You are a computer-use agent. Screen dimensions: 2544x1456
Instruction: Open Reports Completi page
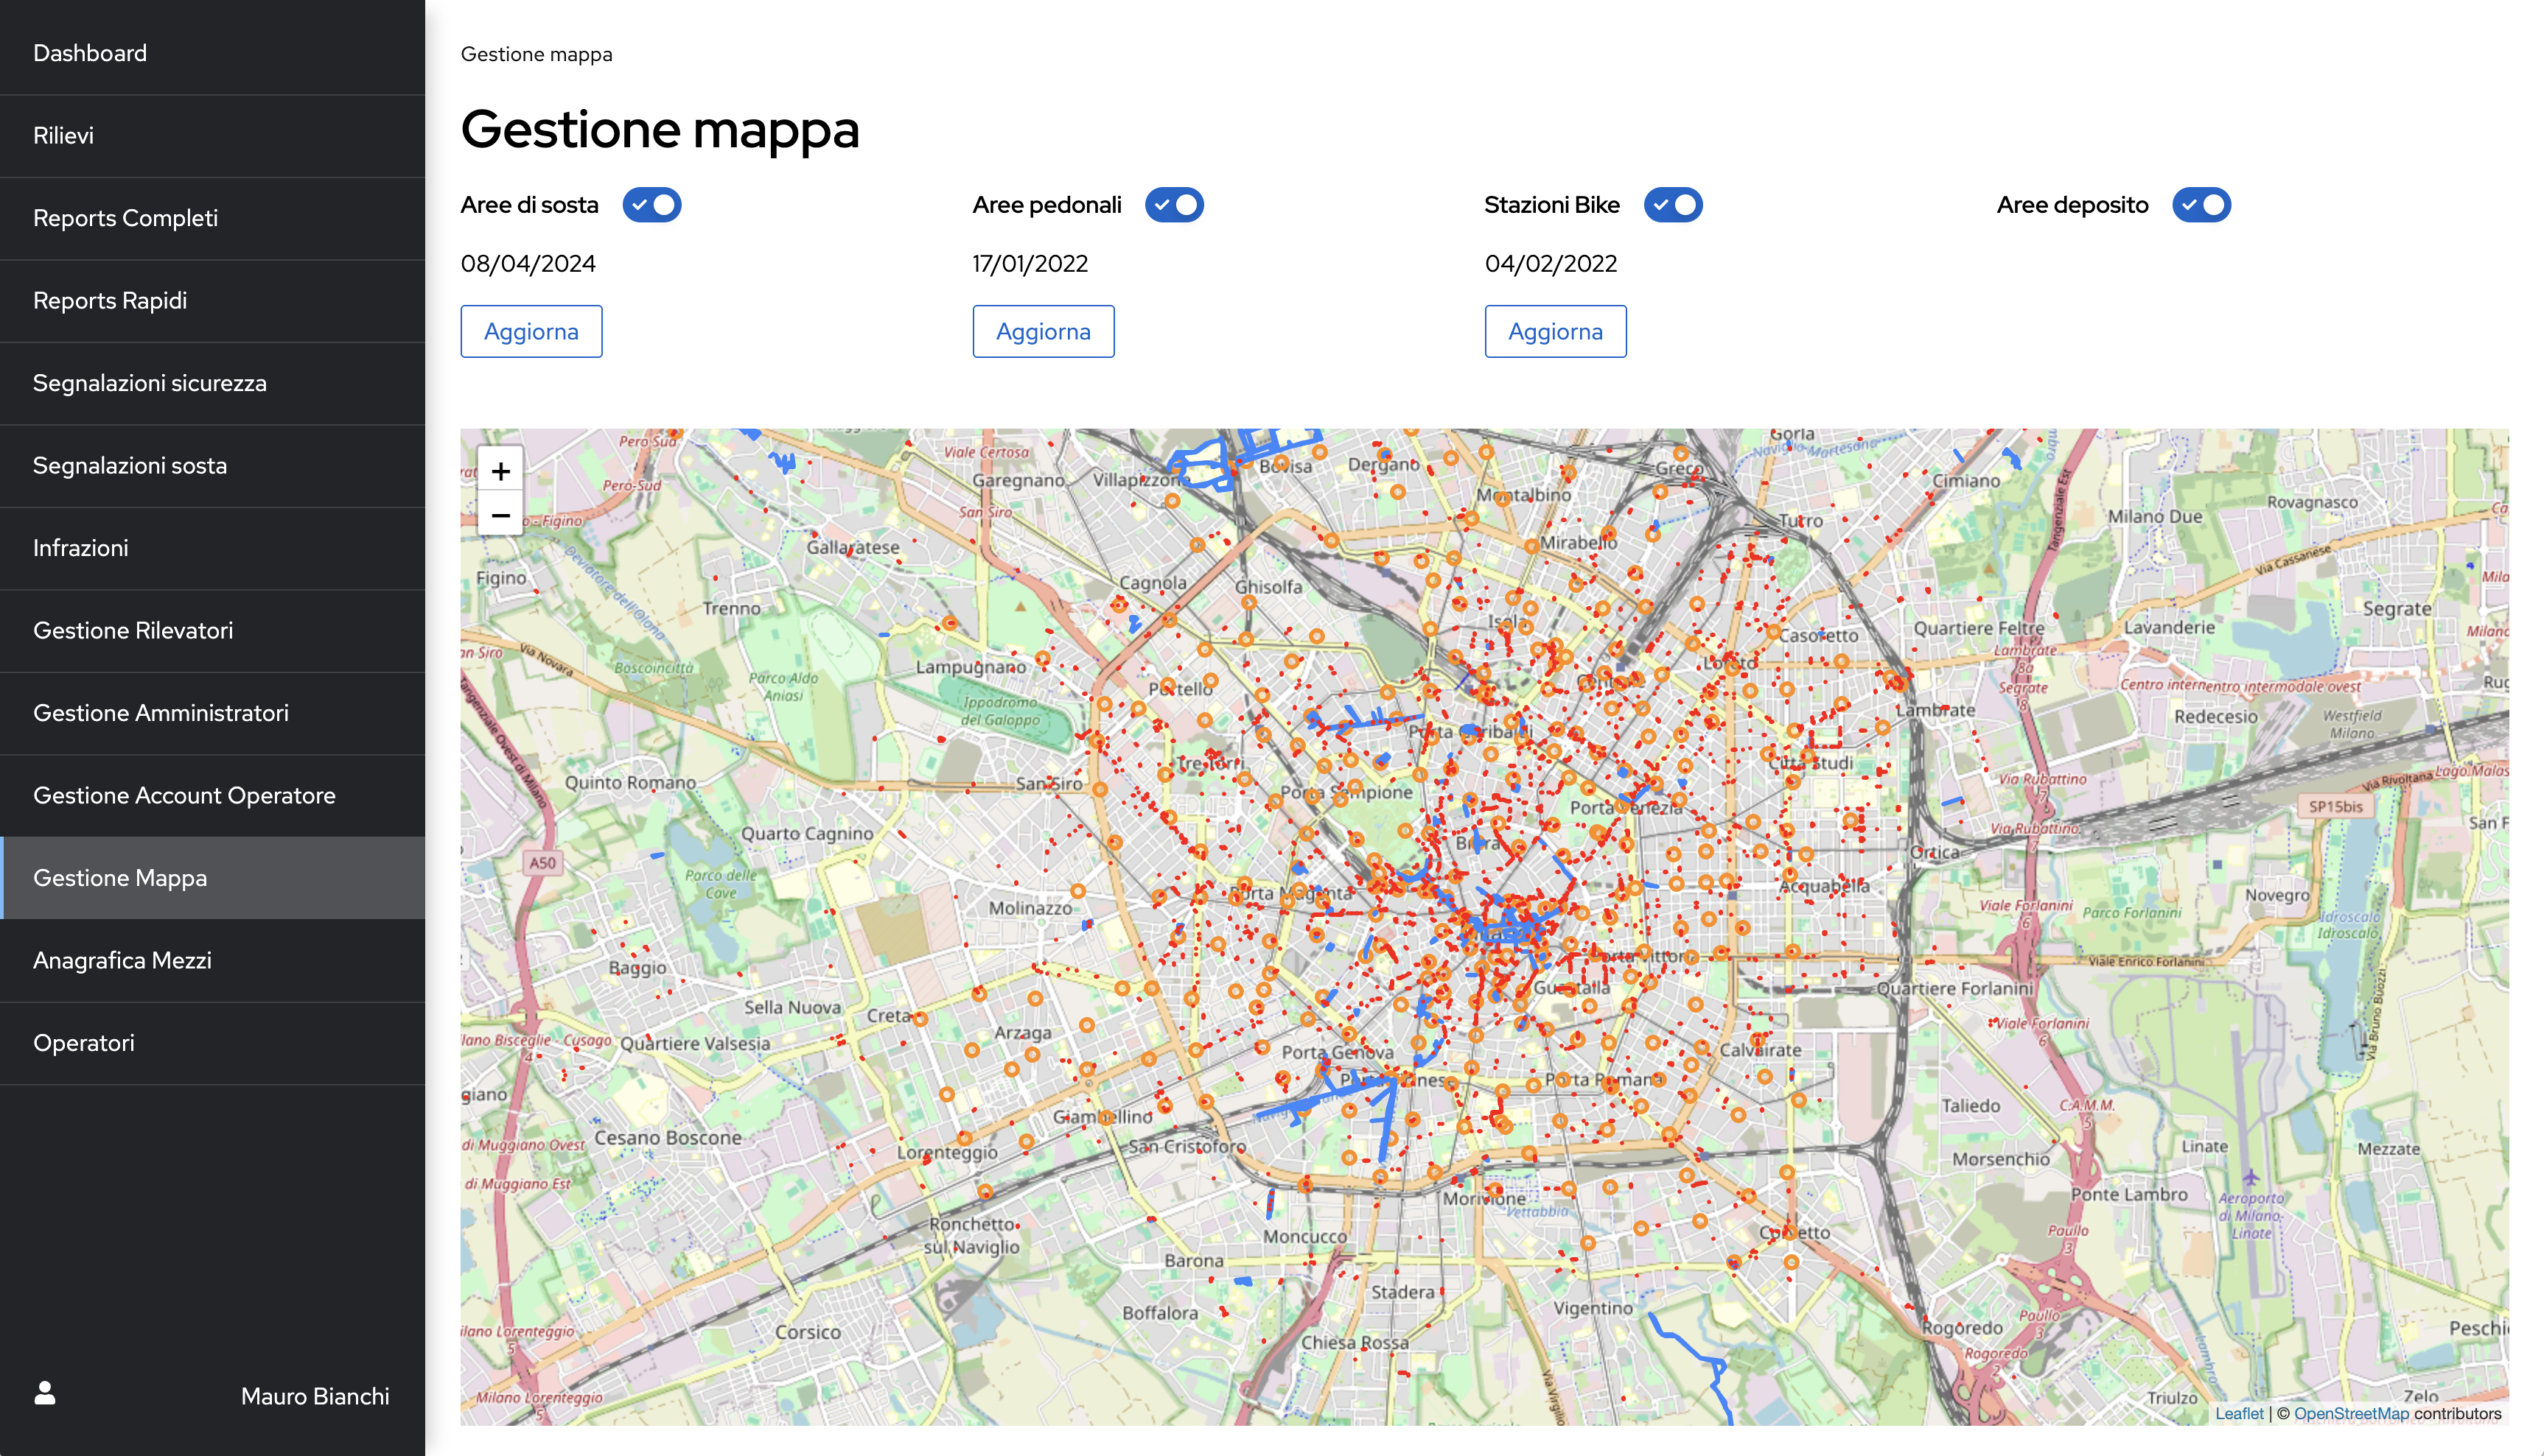click(x=125, y=218)
